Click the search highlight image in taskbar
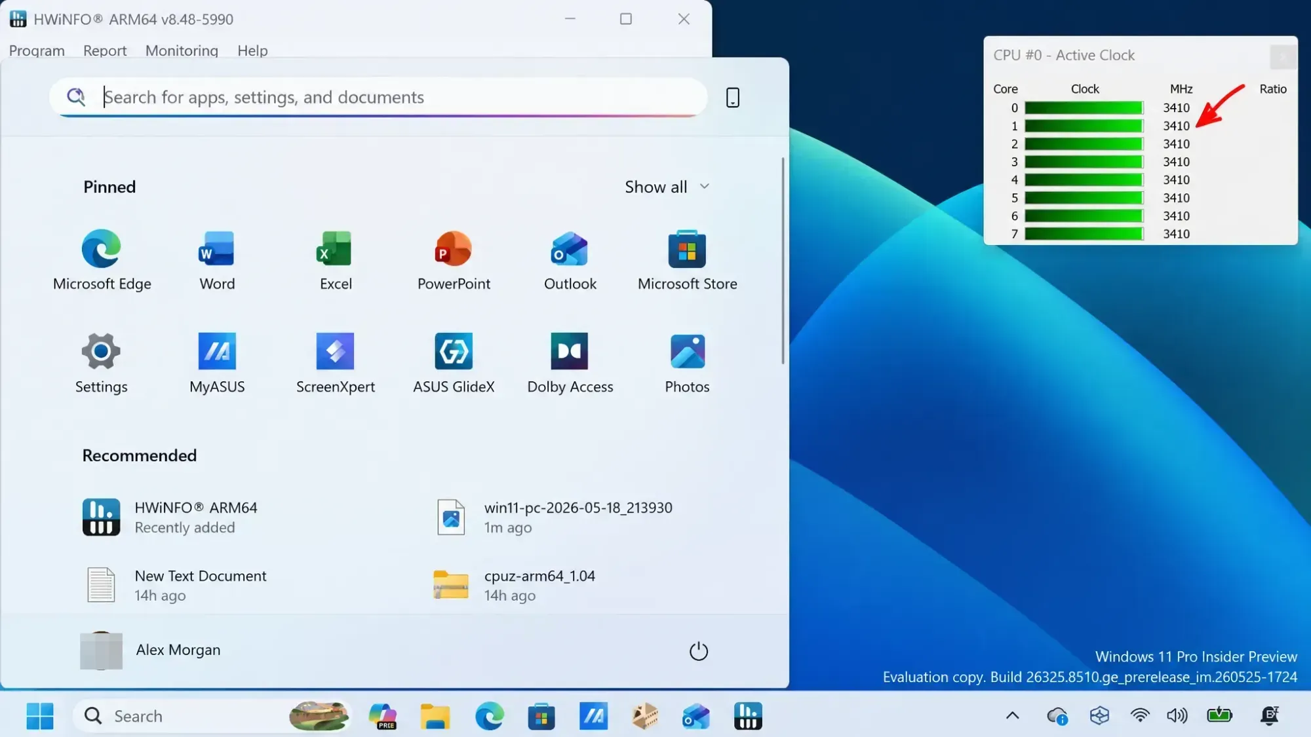The image size is (1311, 737). (319, 716)
